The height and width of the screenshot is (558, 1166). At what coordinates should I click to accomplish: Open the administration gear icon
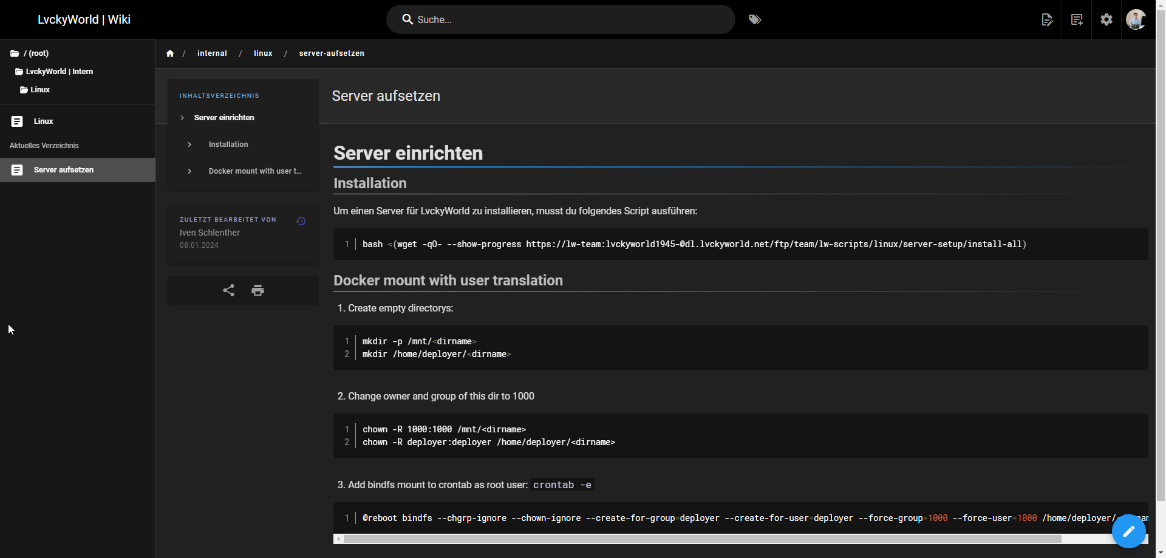(x=1106, y=19)
